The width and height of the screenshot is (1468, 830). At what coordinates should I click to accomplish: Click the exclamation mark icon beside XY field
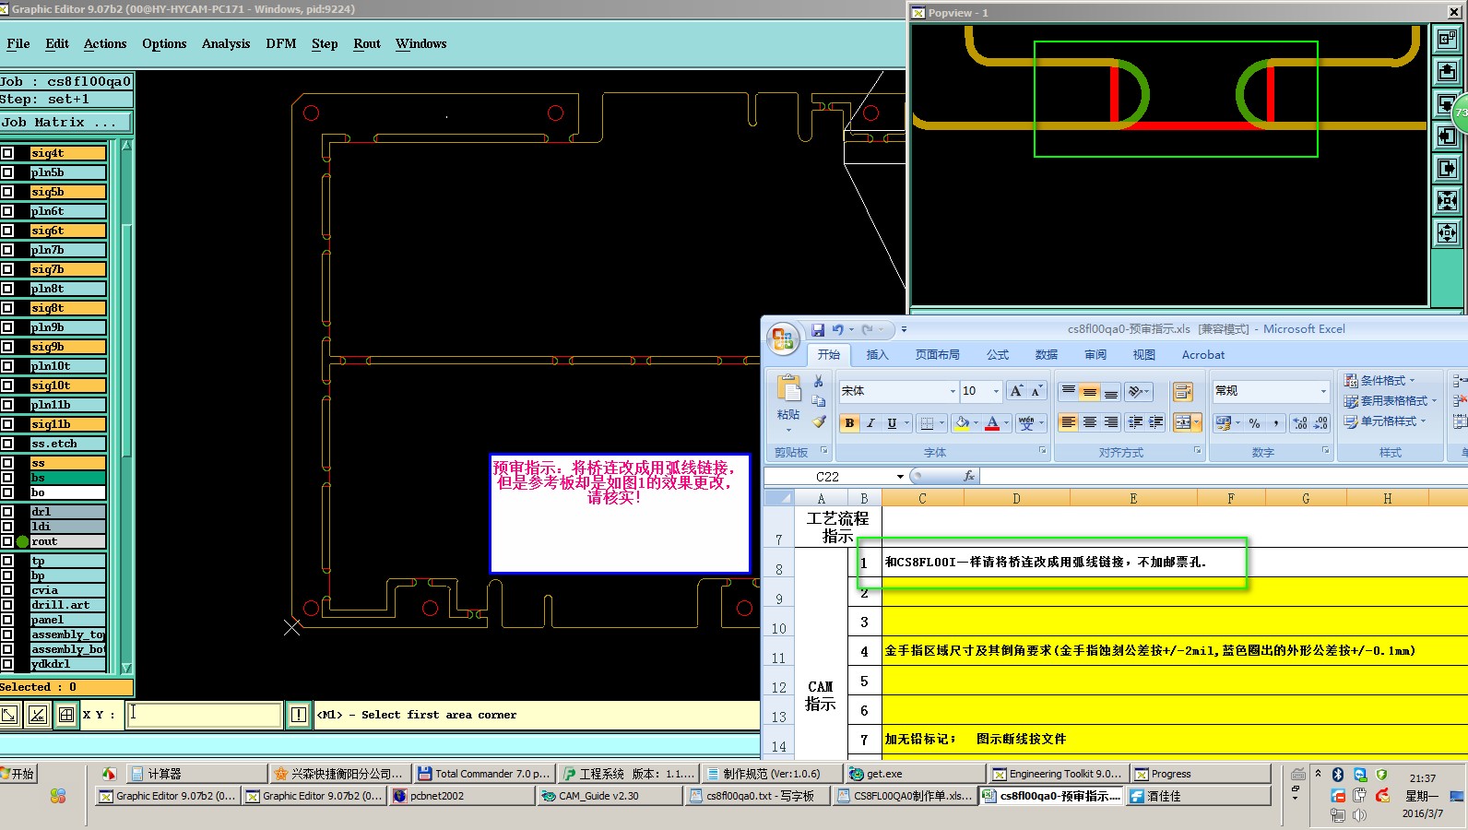(x=299, y=715)
